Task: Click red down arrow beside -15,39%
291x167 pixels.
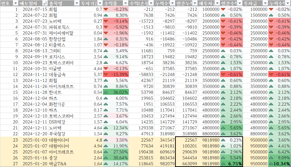Action: tap(106, 75)
